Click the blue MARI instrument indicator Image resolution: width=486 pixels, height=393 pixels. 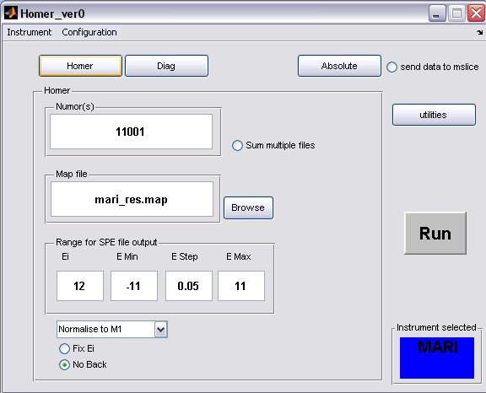[437, 358]
